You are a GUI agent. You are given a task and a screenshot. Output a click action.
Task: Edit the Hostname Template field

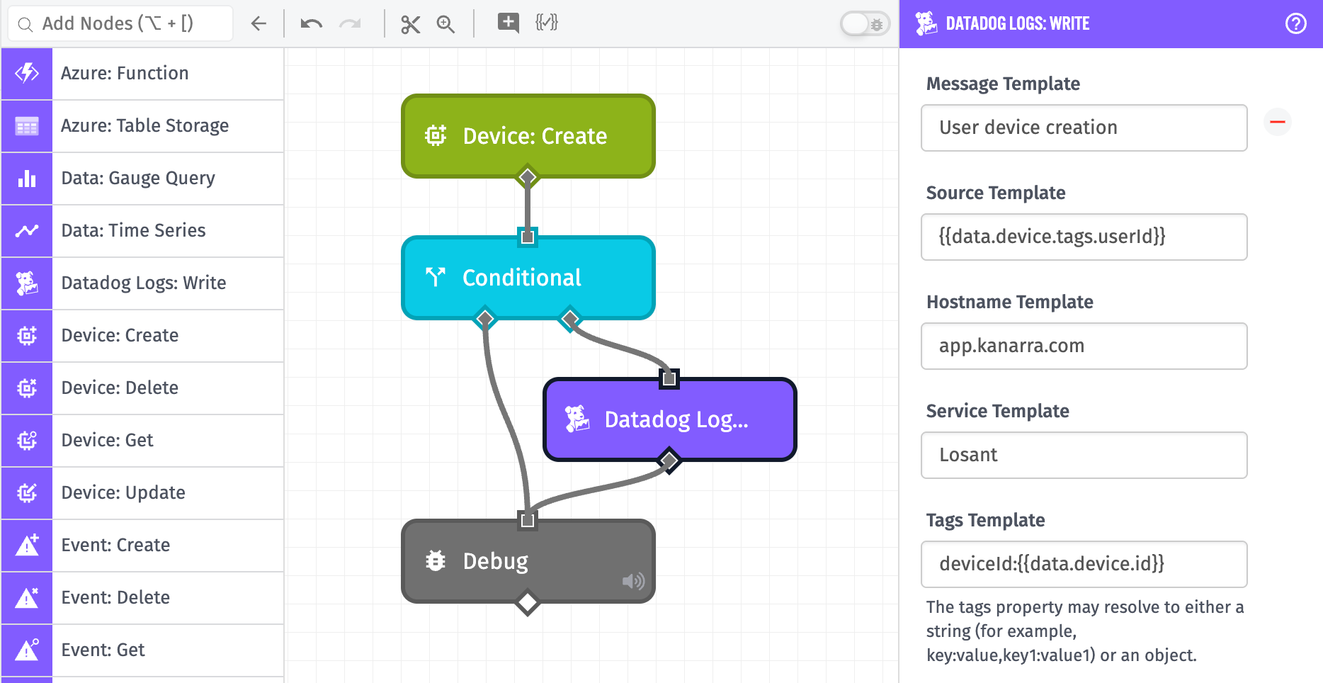(1084, 346)
